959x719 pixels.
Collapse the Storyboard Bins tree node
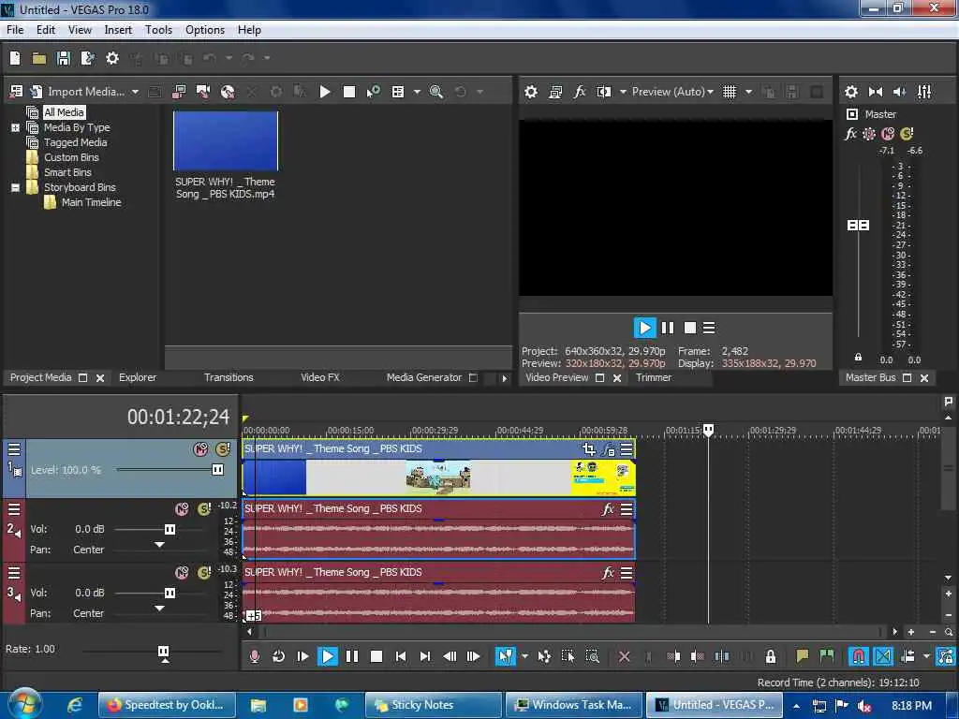coord(15,187)
